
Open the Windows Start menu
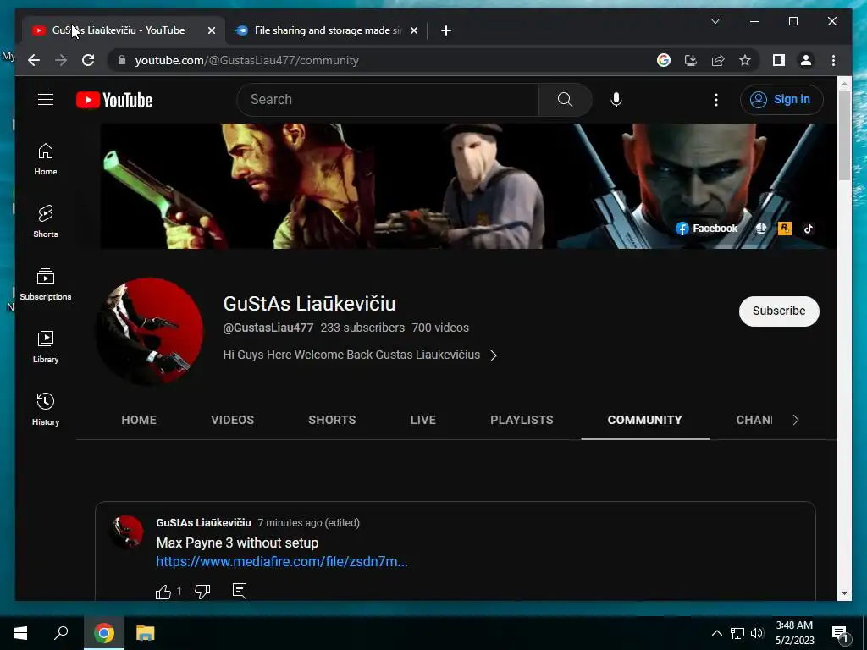[20, 633]
